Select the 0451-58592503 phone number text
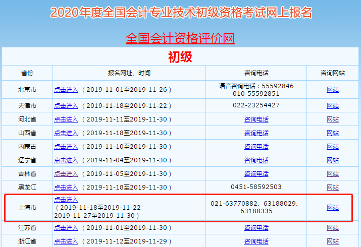 point(256,187)
